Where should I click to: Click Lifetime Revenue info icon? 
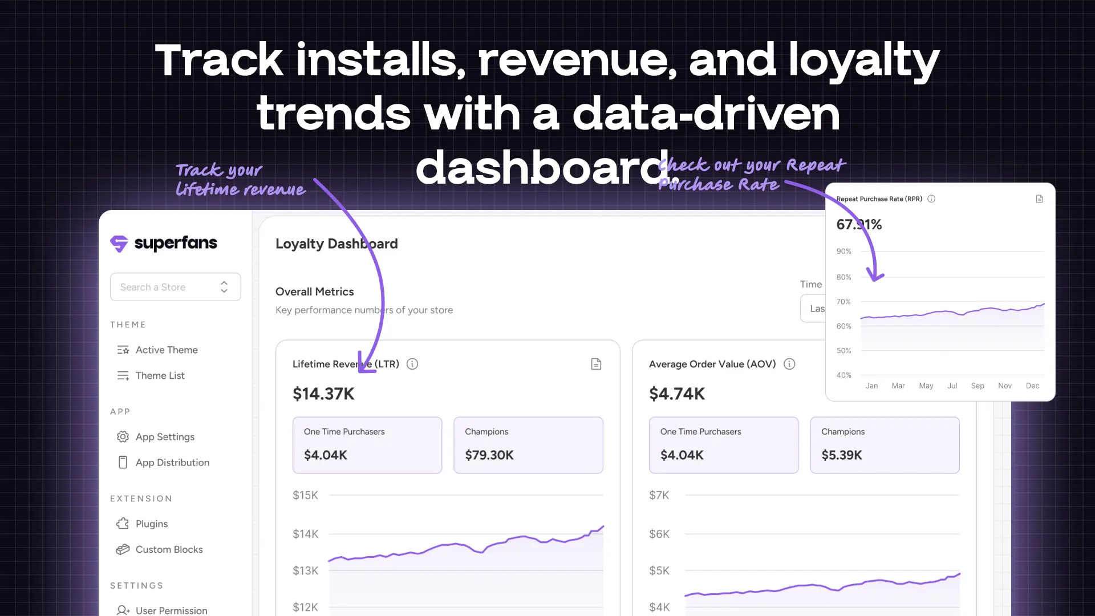tap(412, 364)
